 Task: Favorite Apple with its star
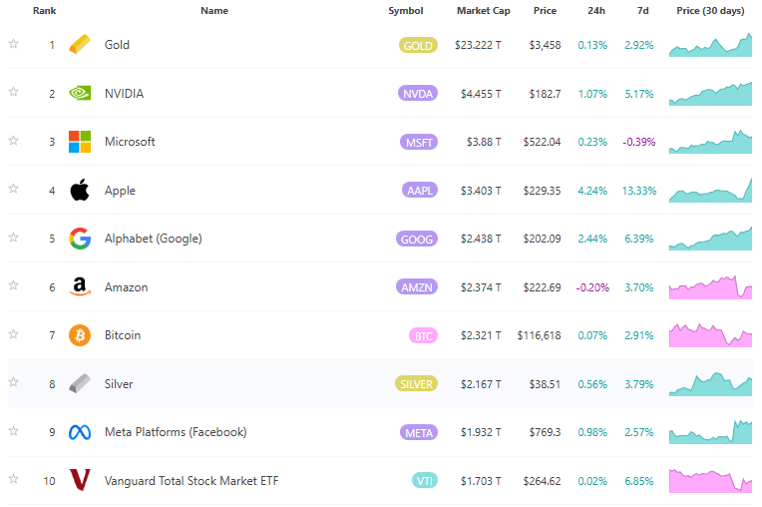click(x=14, y=188)
